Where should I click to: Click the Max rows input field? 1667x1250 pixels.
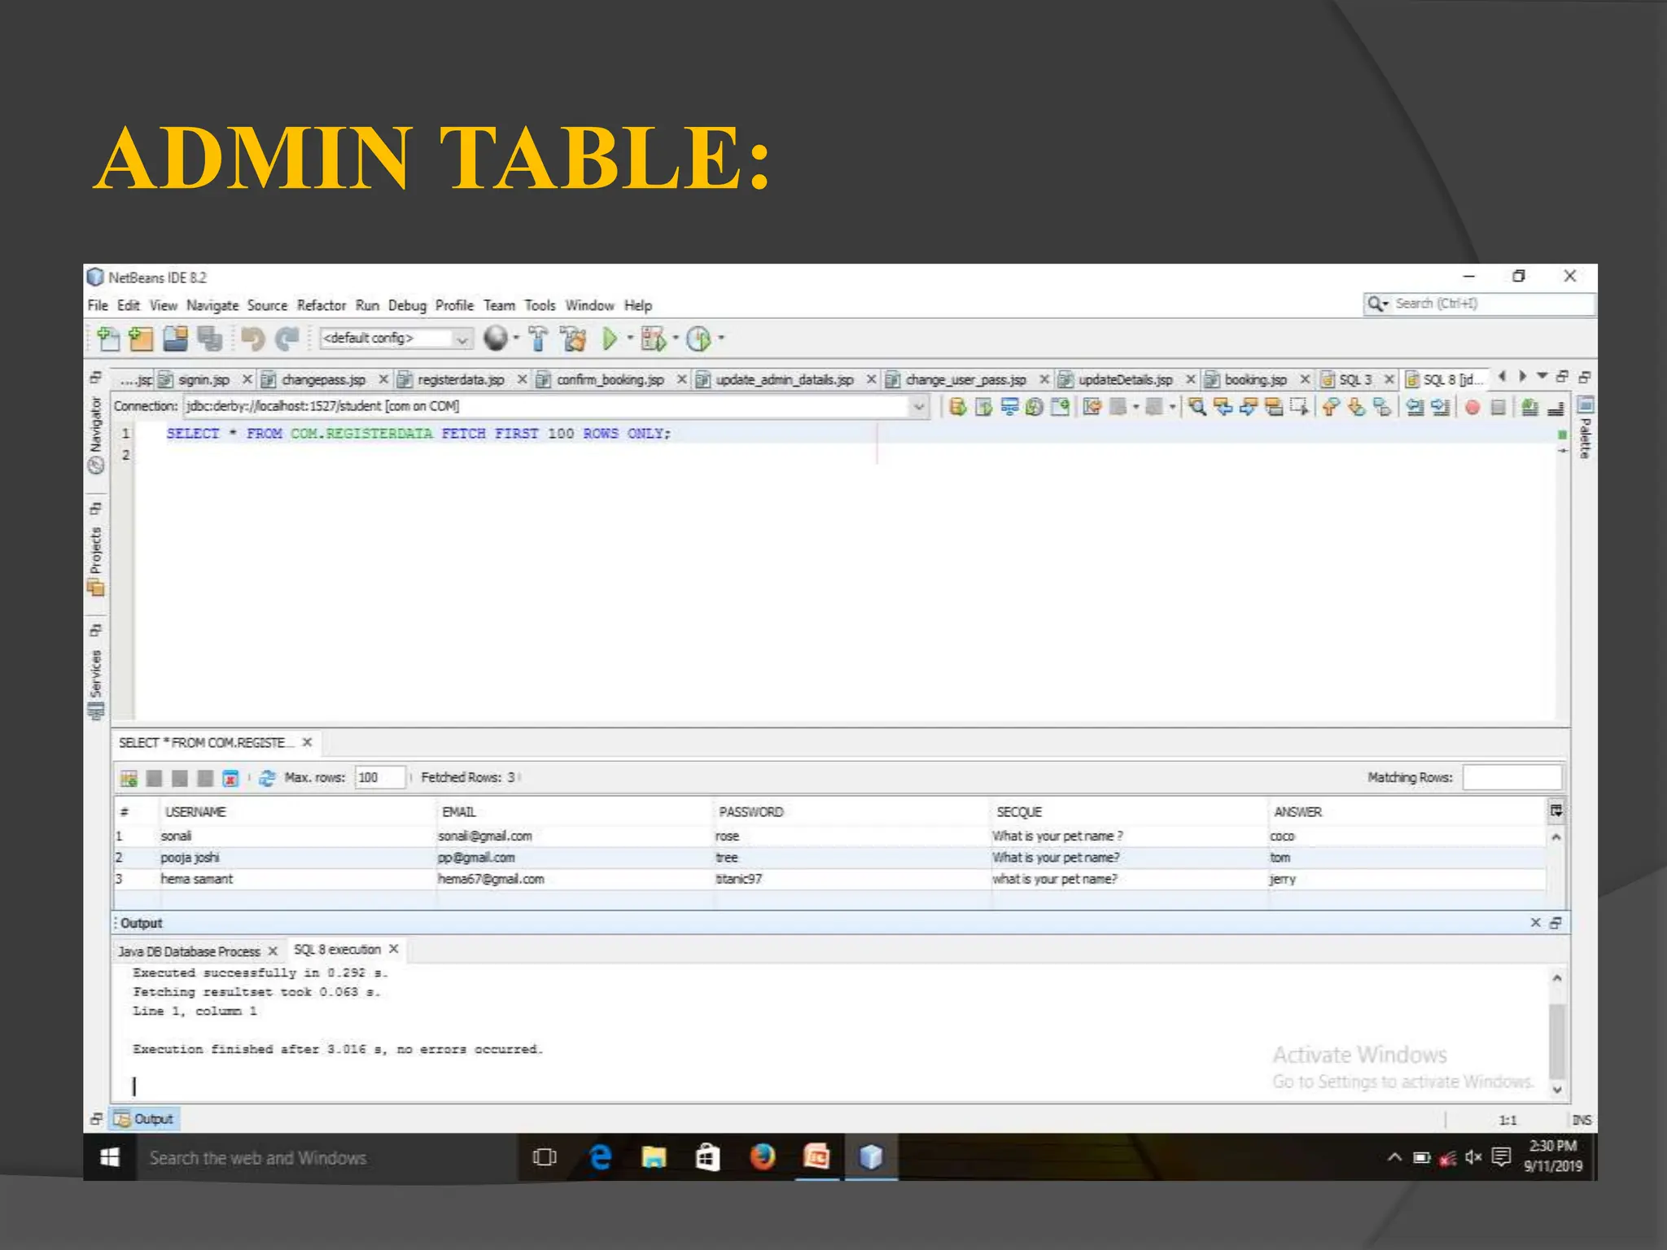tap(379, 778)
